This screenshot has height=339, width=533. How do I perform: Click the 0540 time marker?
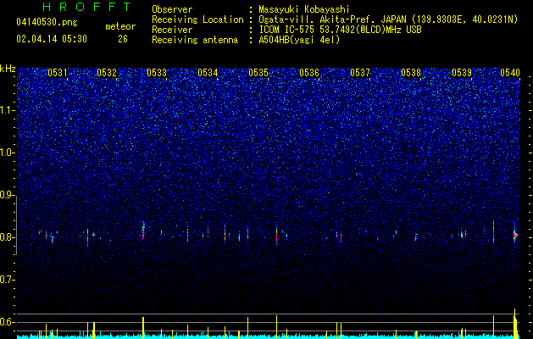[510, 73]
